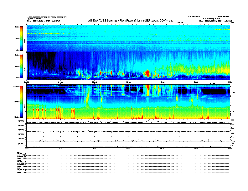Image resolution: width=248 pixels, height=191 pixels.
Task: Click the large red burst in RAD1 spectrogram
Action: click(x=148, y=73)
